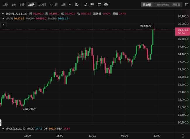The image size is (190, 139).
Task: Collapse the MA indicator row chevron
Action: 3,18
